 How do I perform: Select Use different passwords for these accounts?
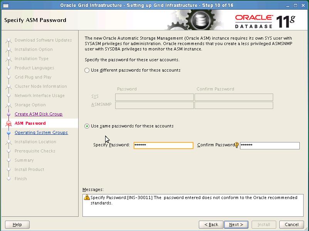[87, 70]
